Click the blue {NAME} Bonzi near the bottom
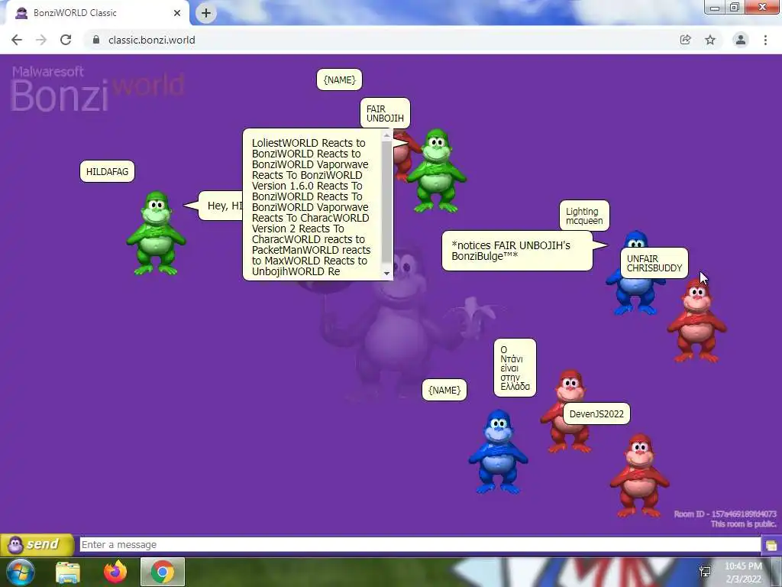782x587 pixels. [x=498, y=452]
